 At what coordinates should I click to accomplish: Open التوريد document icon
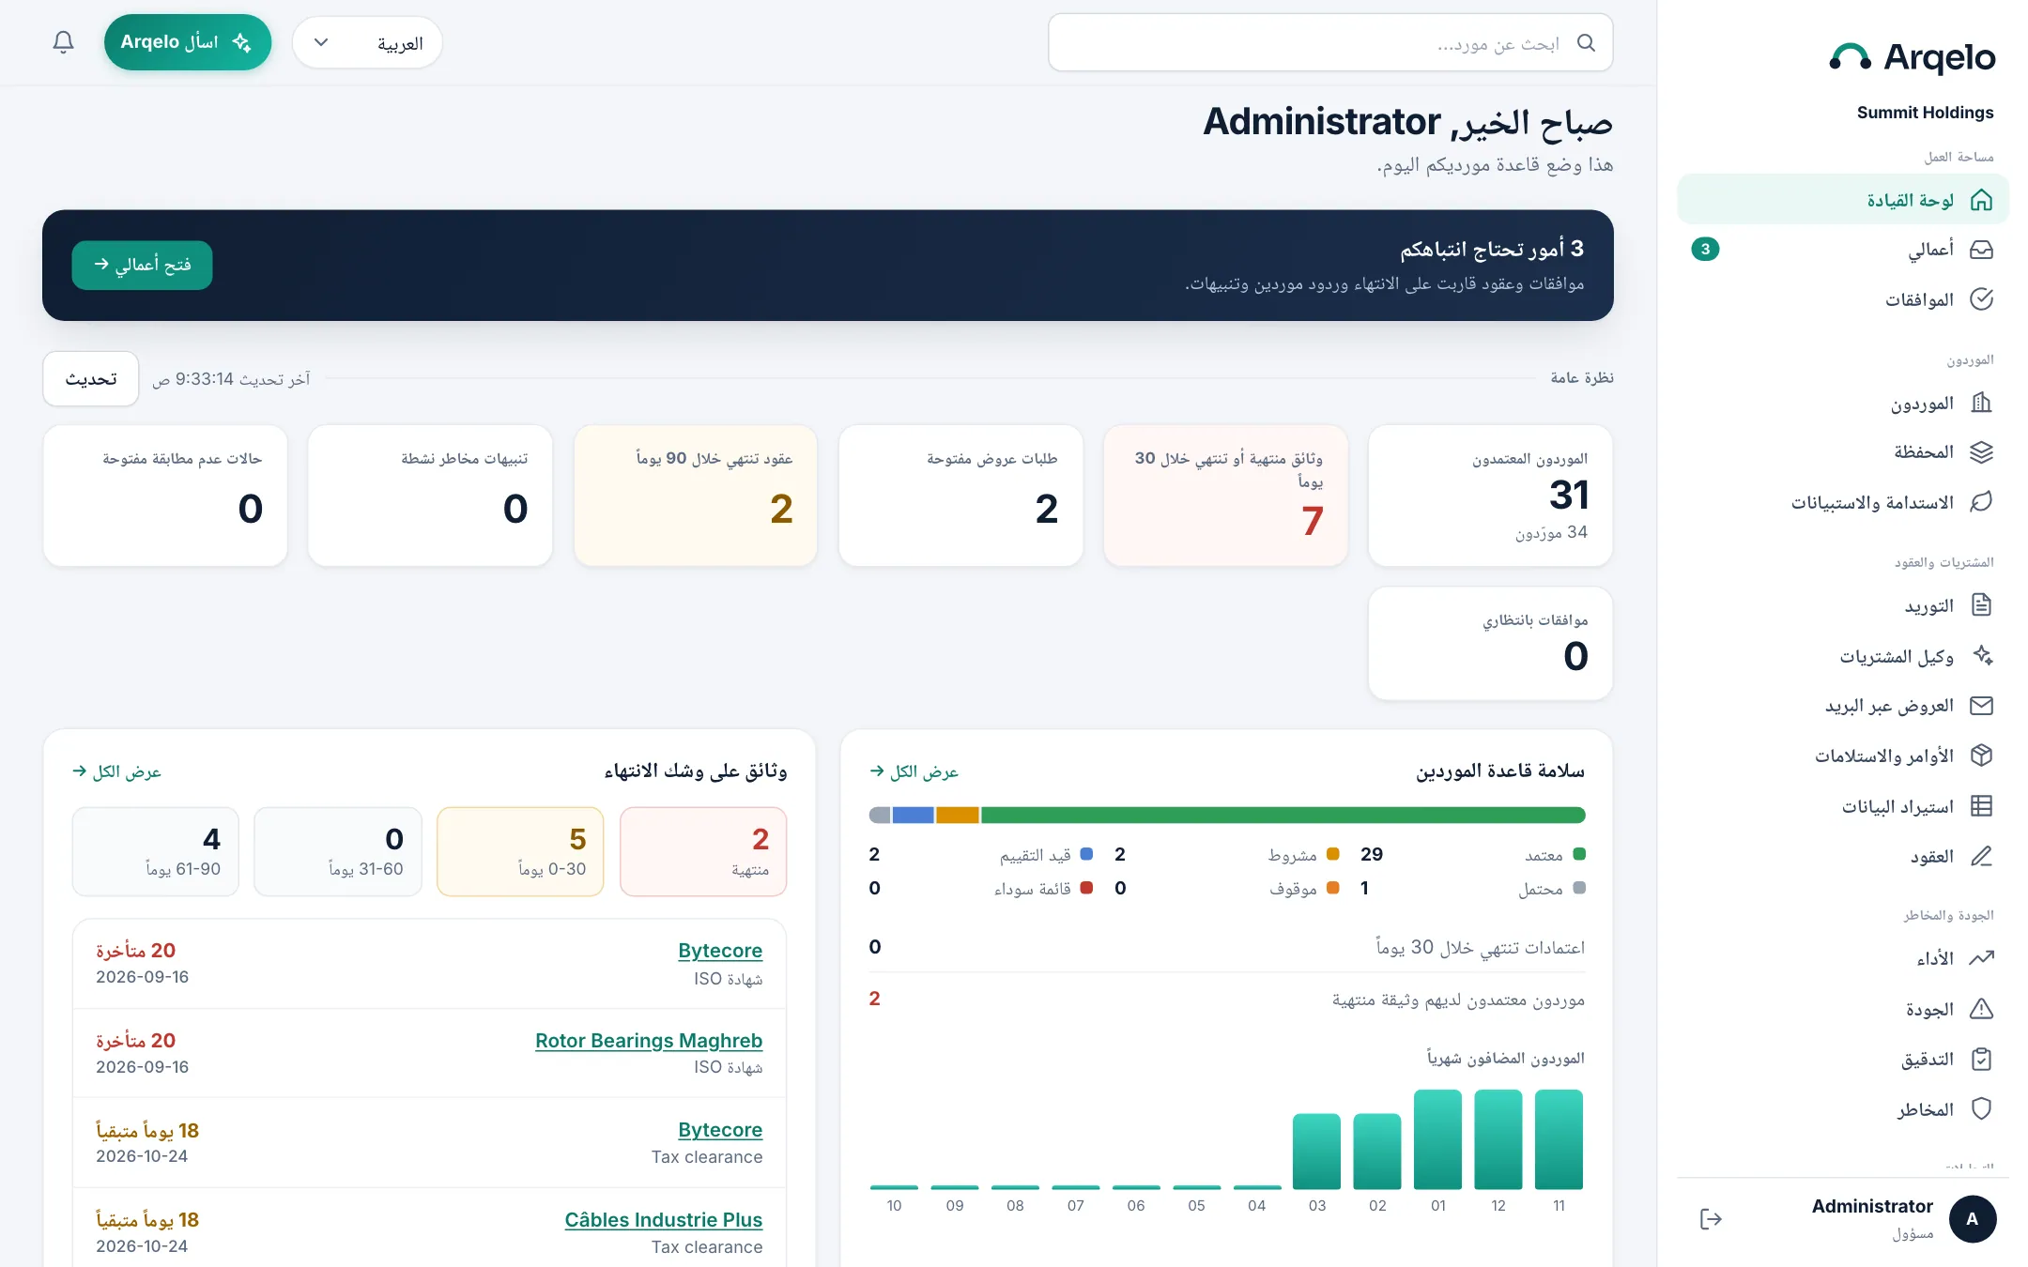point(1981,605)
